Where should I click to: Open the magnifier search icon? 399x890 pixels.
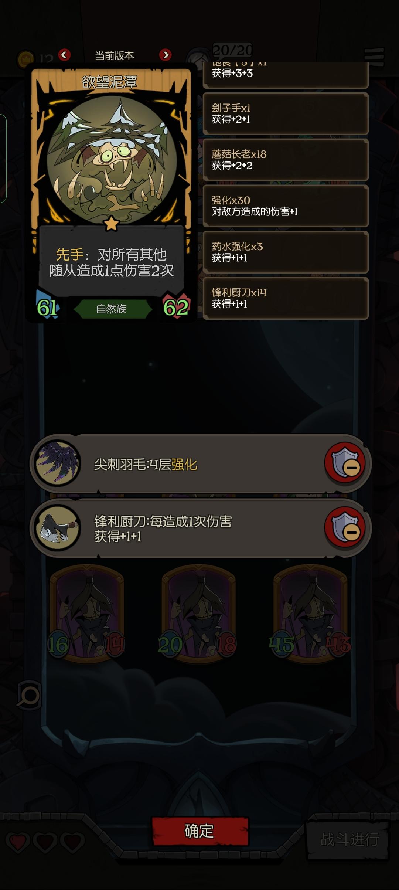(29, 696)
